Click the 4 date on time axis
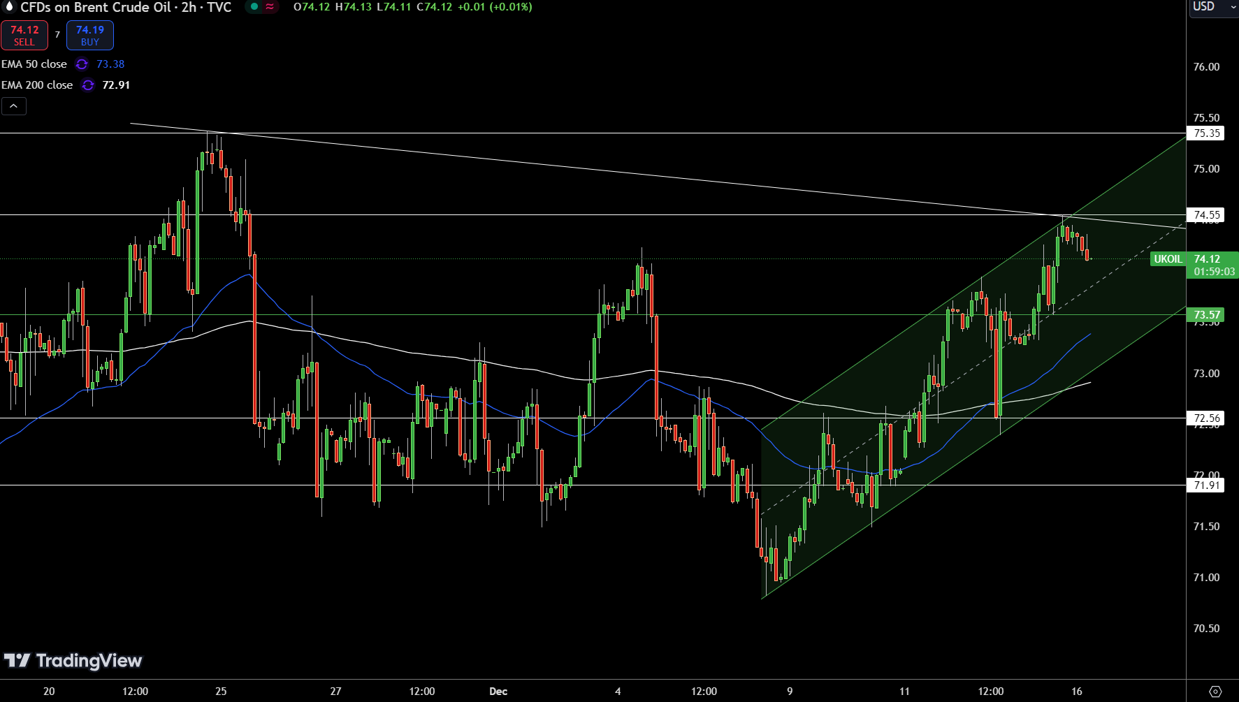 click(618, 692)
